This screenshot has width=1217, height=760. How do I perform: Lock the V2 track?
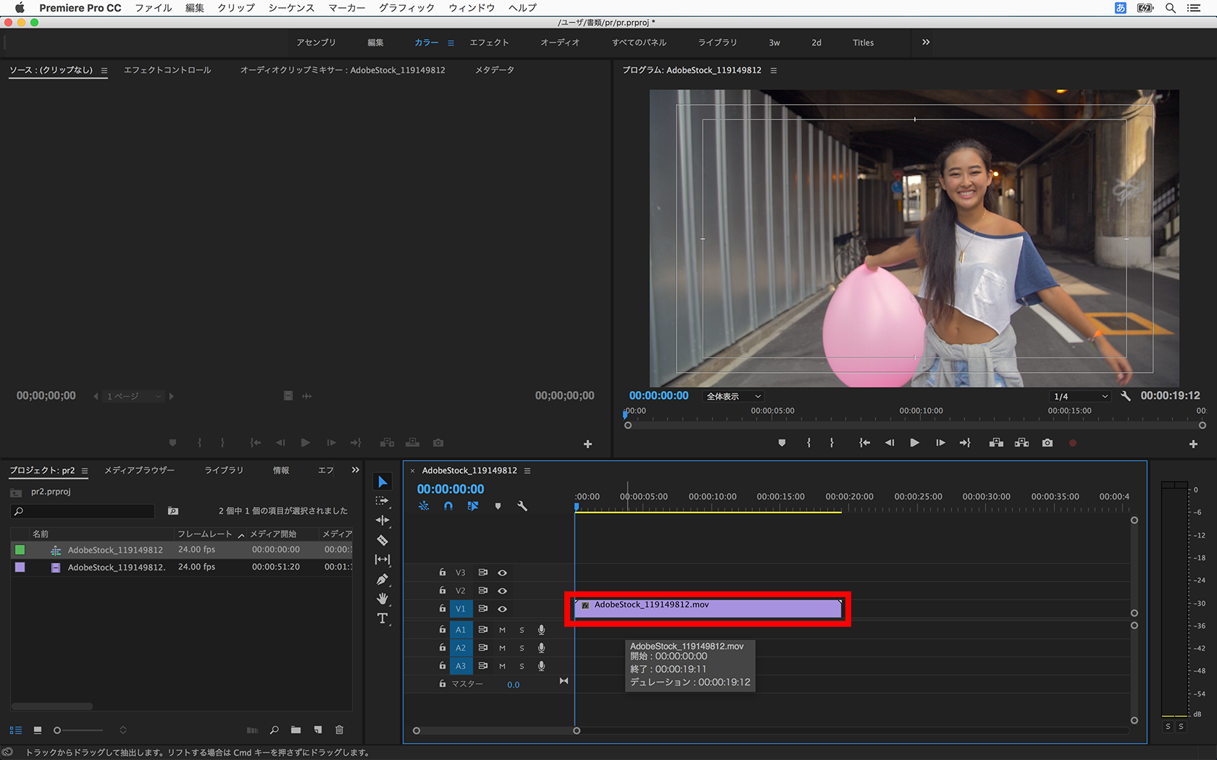443,591
